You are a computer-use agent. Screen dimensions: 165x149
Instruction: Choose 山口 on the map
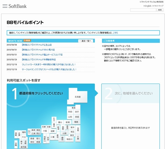click(x=29, y=132)
